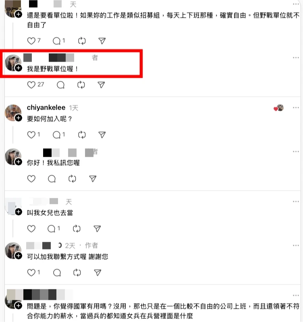Open more options for 我是野戰單位喔 comment

[x=296, y=58]
